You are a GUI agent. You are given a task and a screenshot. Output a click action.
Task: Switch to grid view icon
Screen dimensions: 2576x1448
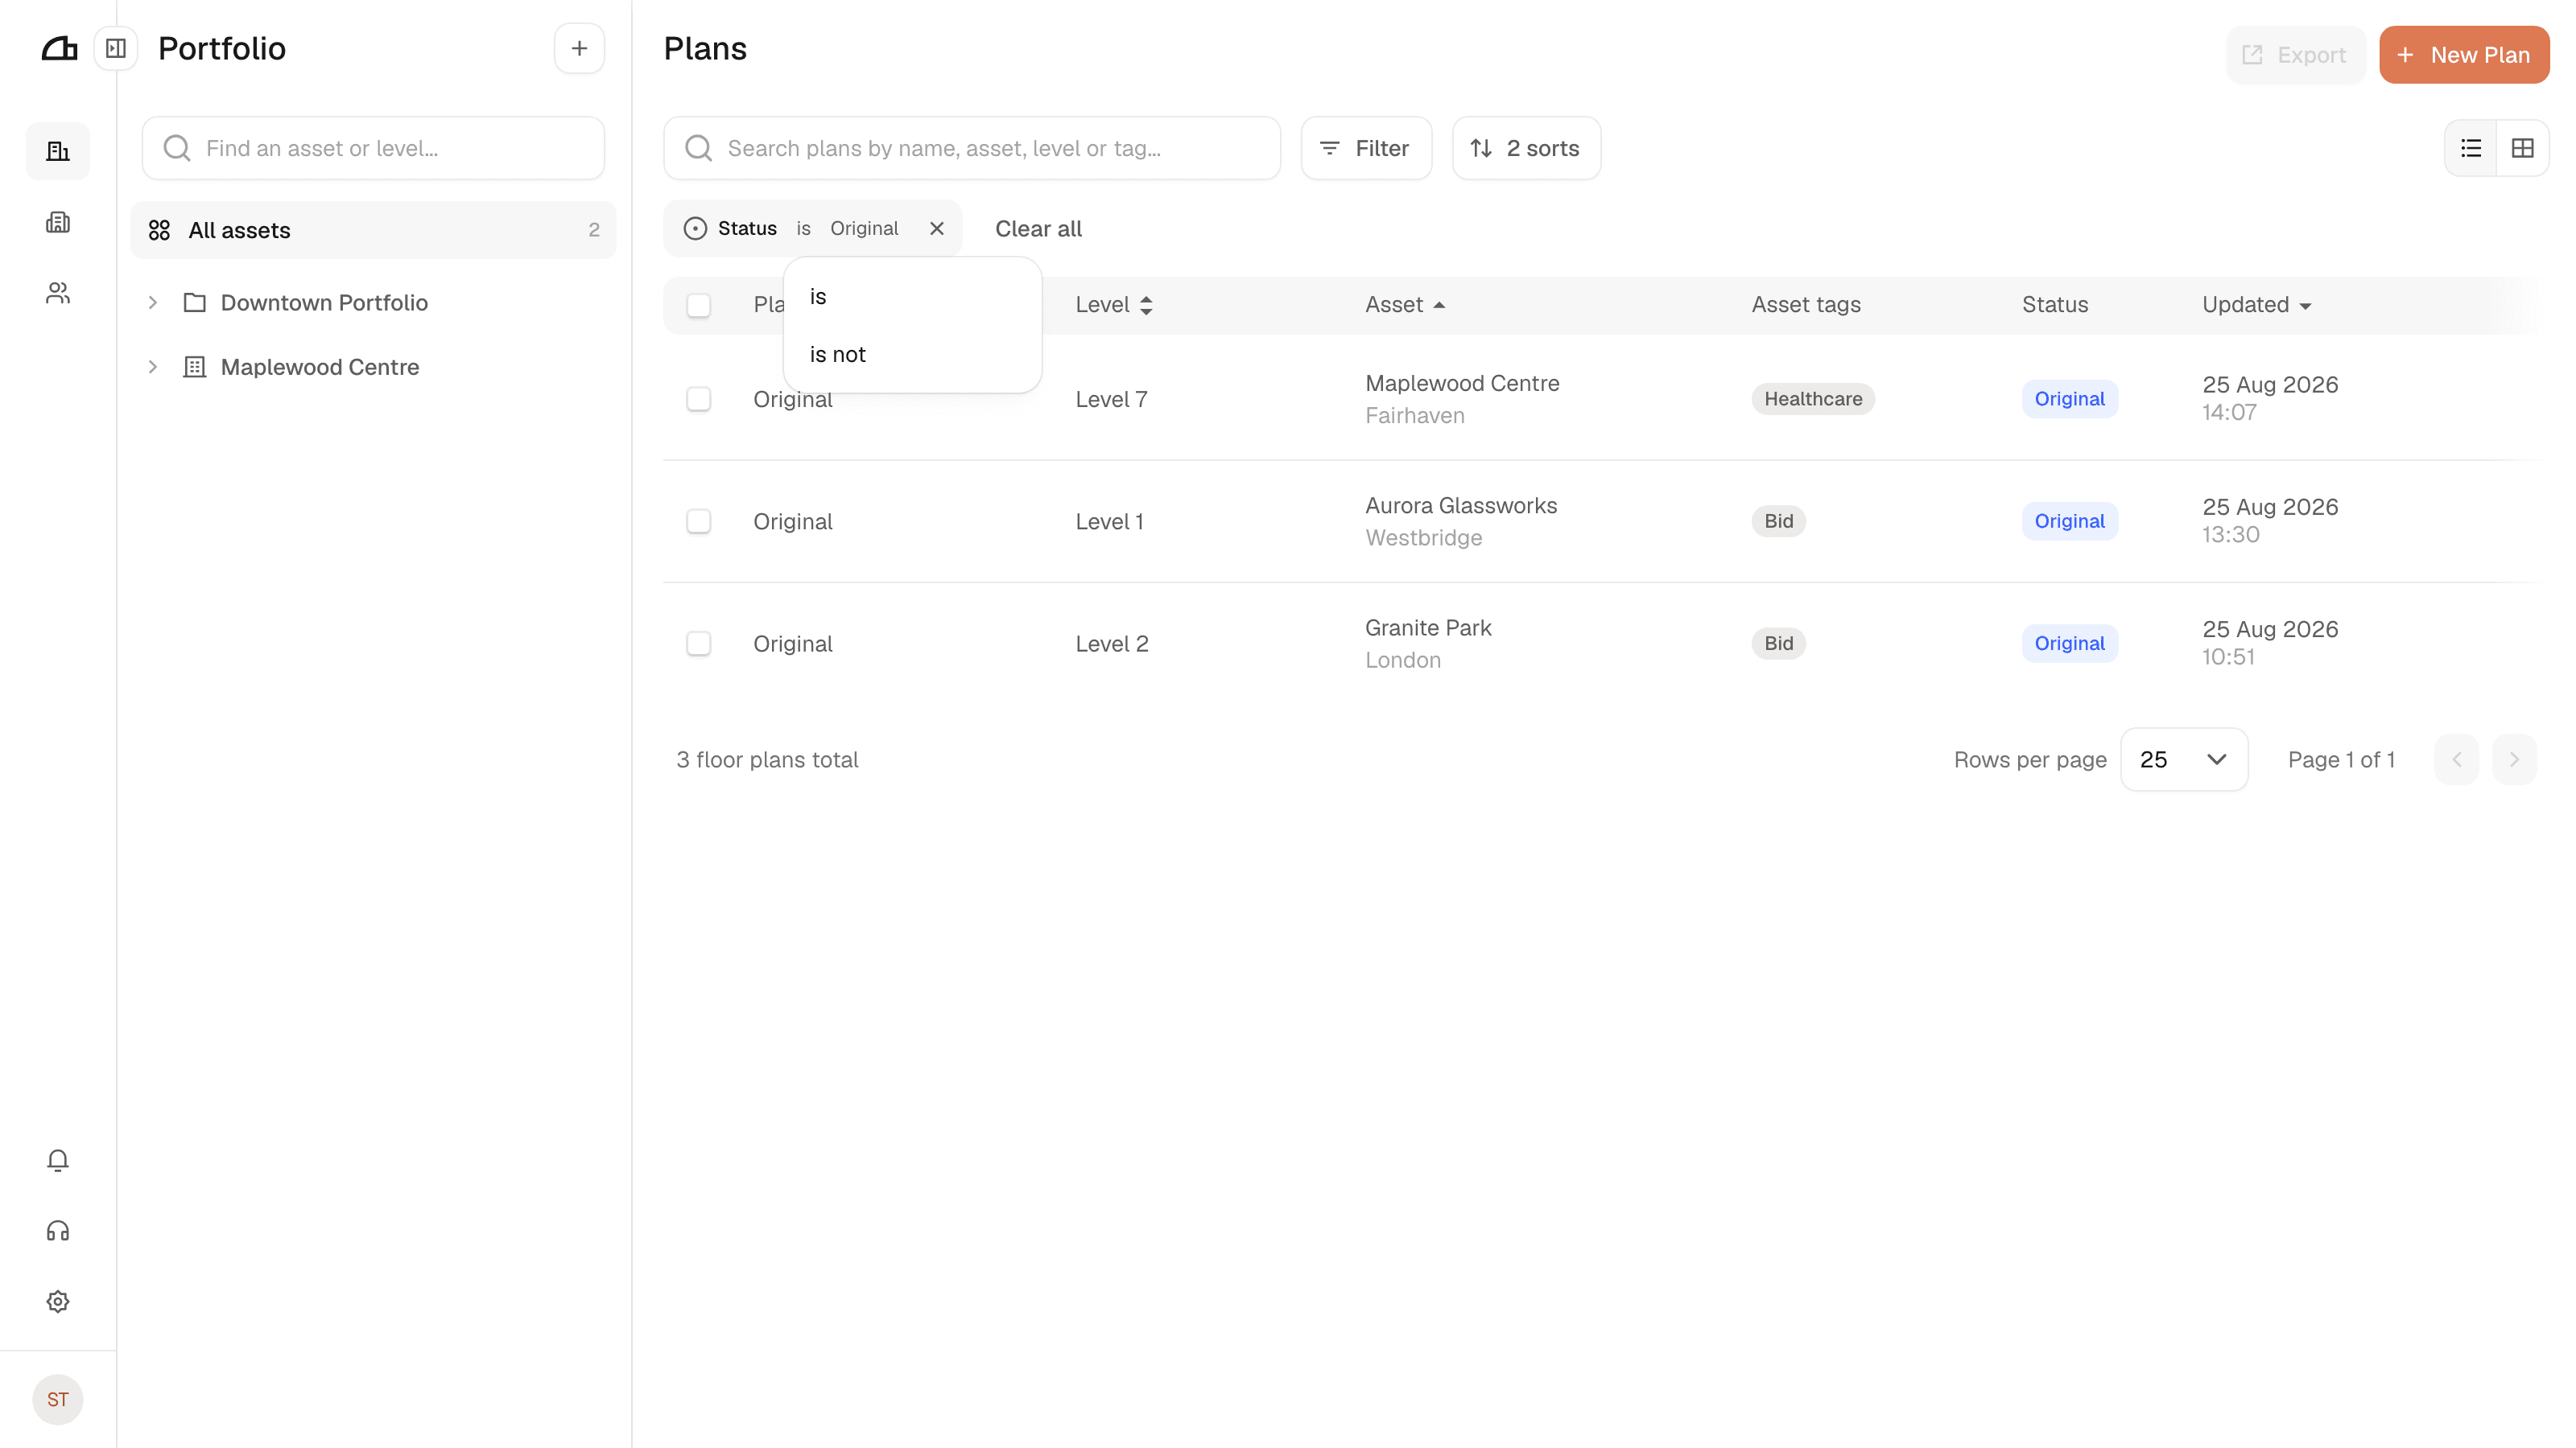(2523, 148)
